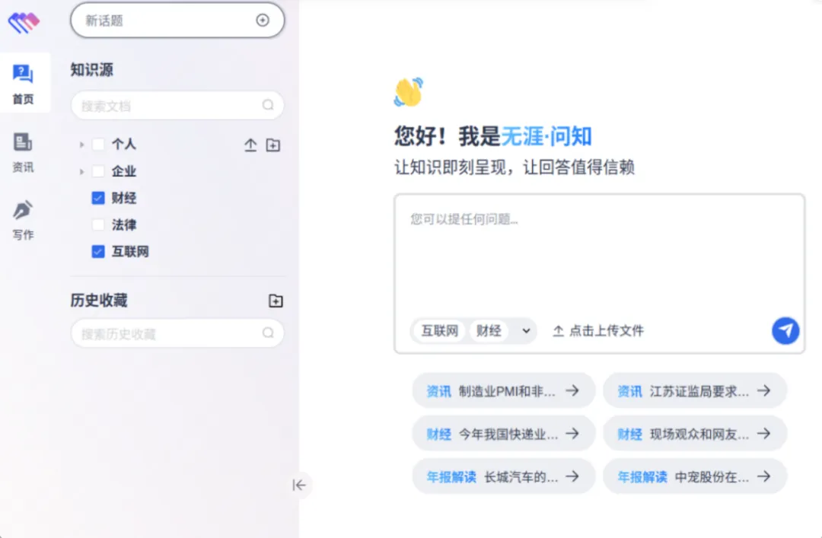Open the knowledge source dropdown chevron
822x538 pixels.
pos(526,331)
